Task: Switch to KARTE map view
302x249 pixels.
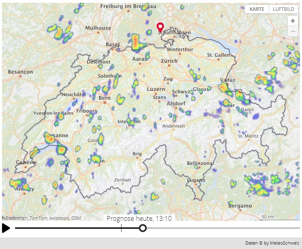Action: click(x=257, y=9)
